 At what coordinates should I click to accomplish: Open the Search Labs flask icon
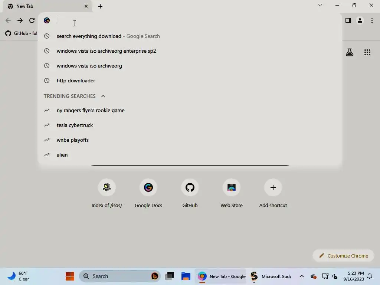[x=350, y=52]
